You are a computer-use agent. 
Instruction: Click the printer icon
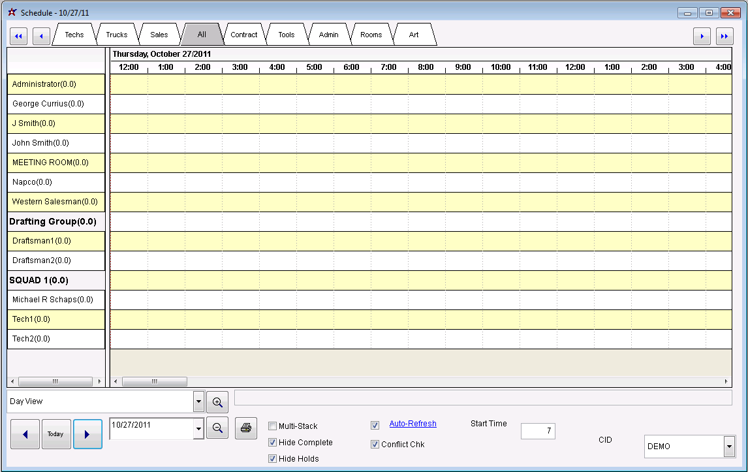246,428
